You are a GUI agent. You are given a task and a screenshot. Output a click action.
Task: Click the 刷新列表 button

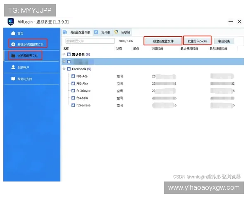click(x=224, y=41)
